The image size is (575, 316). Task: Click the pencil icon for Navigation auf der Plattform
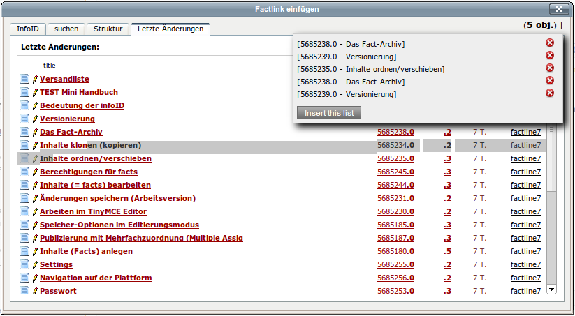click(x=35, y=278)
